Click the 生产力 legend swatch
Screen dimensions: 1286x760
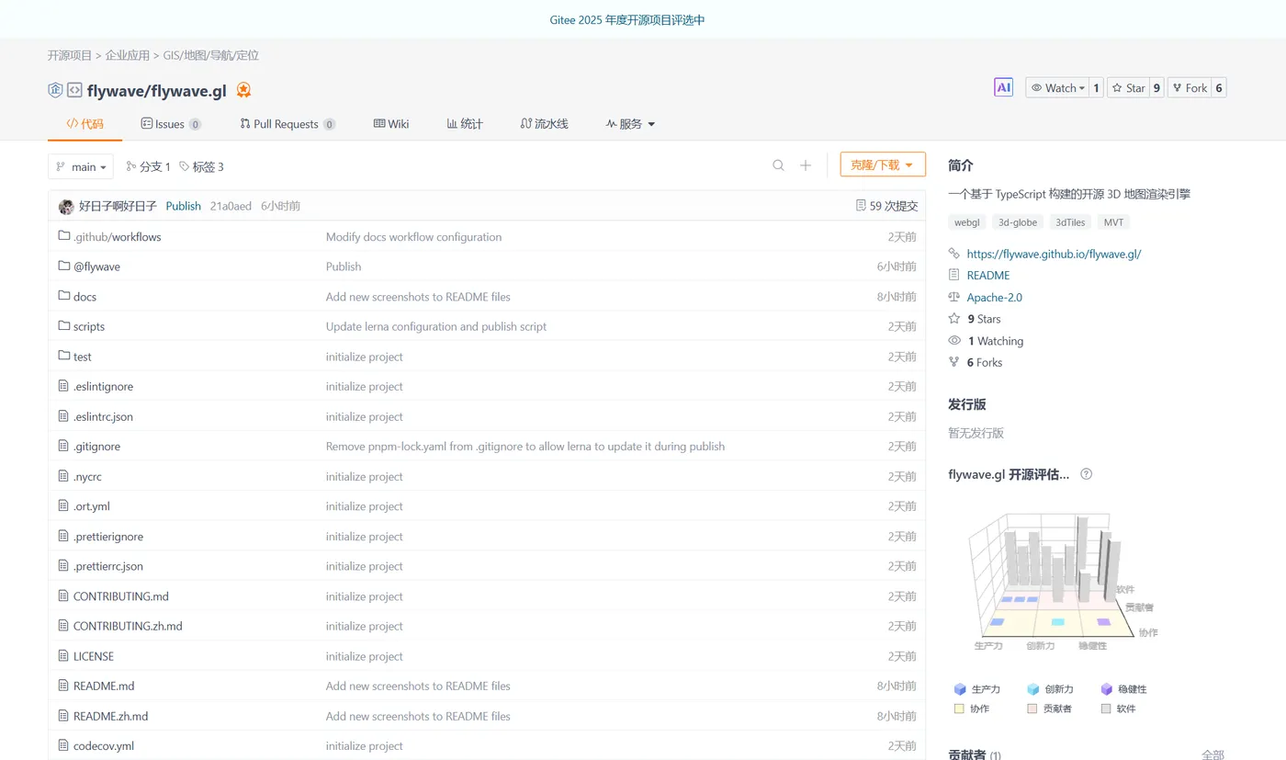point(960,689)
